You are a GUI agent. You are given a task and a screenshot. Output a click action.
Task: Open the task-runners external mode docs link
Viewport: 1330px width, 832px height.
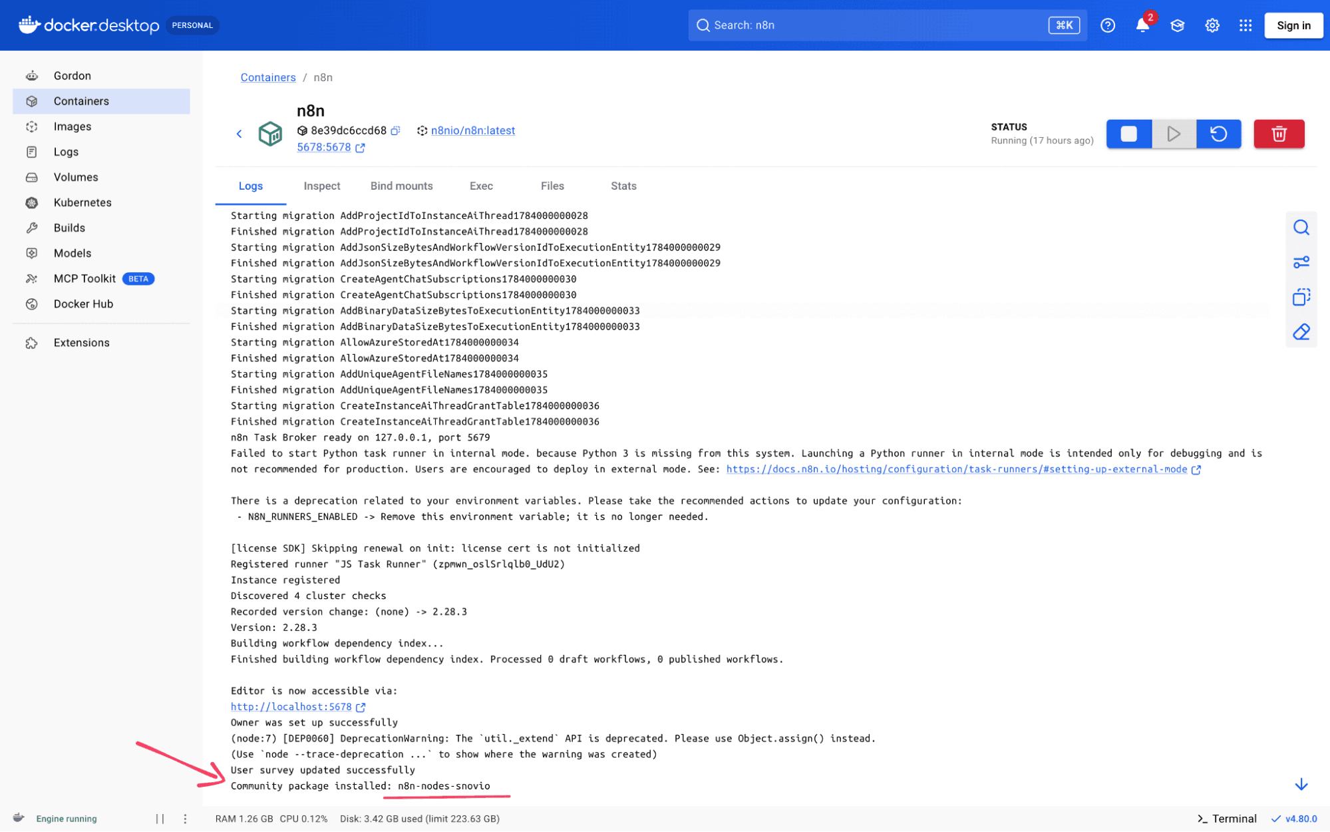coord(957,469)
